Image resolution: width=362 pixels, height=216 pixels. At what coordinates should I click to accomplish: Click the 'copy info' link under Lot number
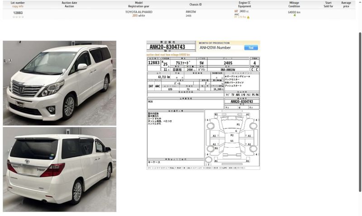[x=18, y=6]
